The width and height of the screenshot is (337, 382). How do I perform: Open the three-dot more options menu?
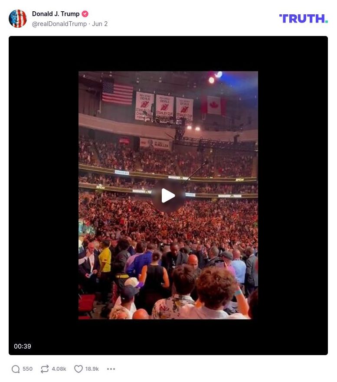tap(111, 369)
